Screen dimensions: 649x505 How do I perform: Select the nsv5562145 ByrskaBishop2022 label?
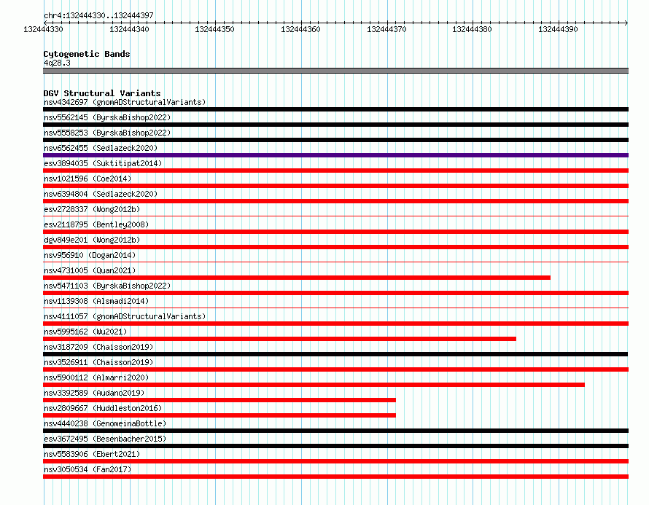click(107, 117)
